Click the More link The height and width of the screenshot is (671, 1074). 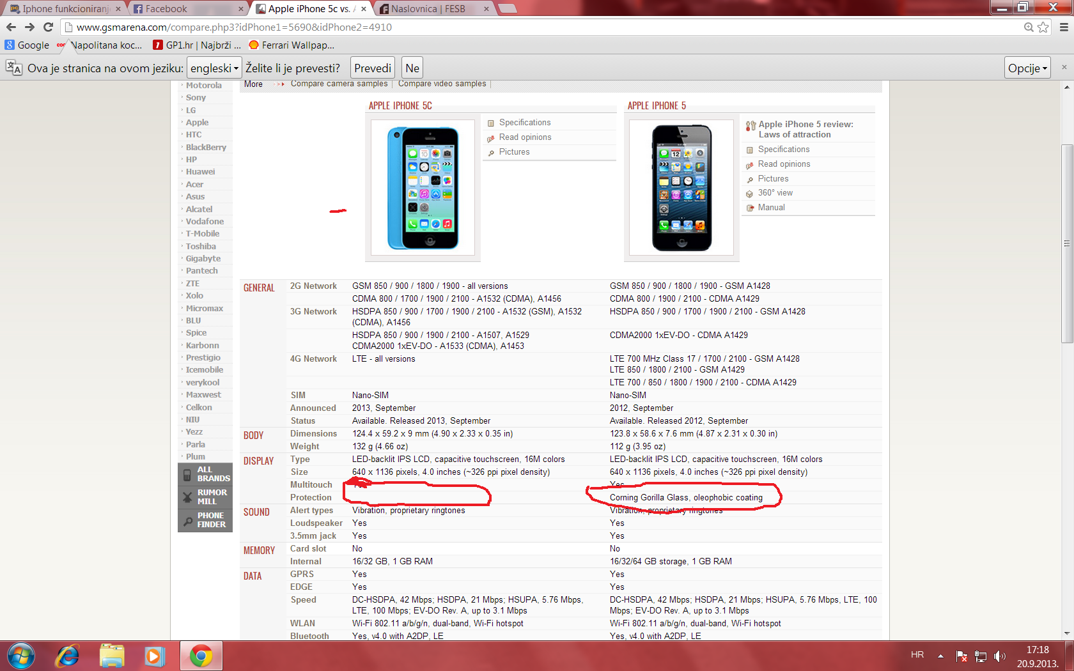point(253,84)
